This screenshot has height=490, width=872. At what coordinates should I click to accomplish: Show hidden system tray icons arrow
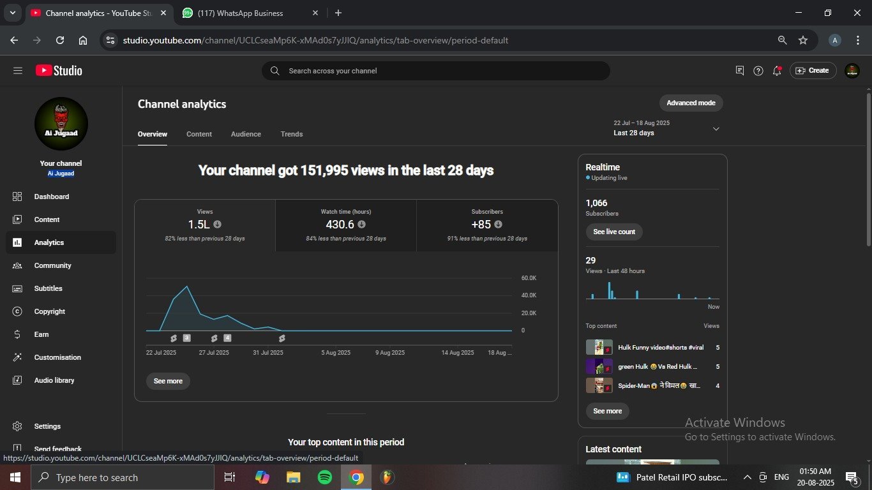click(747, 477)
